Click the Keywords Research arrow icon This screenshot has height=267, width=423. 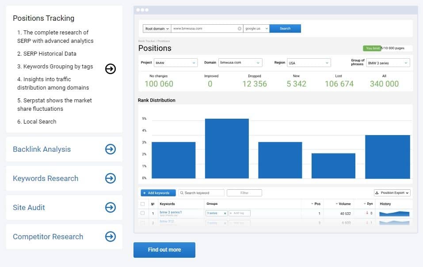[x=111, y=178]
